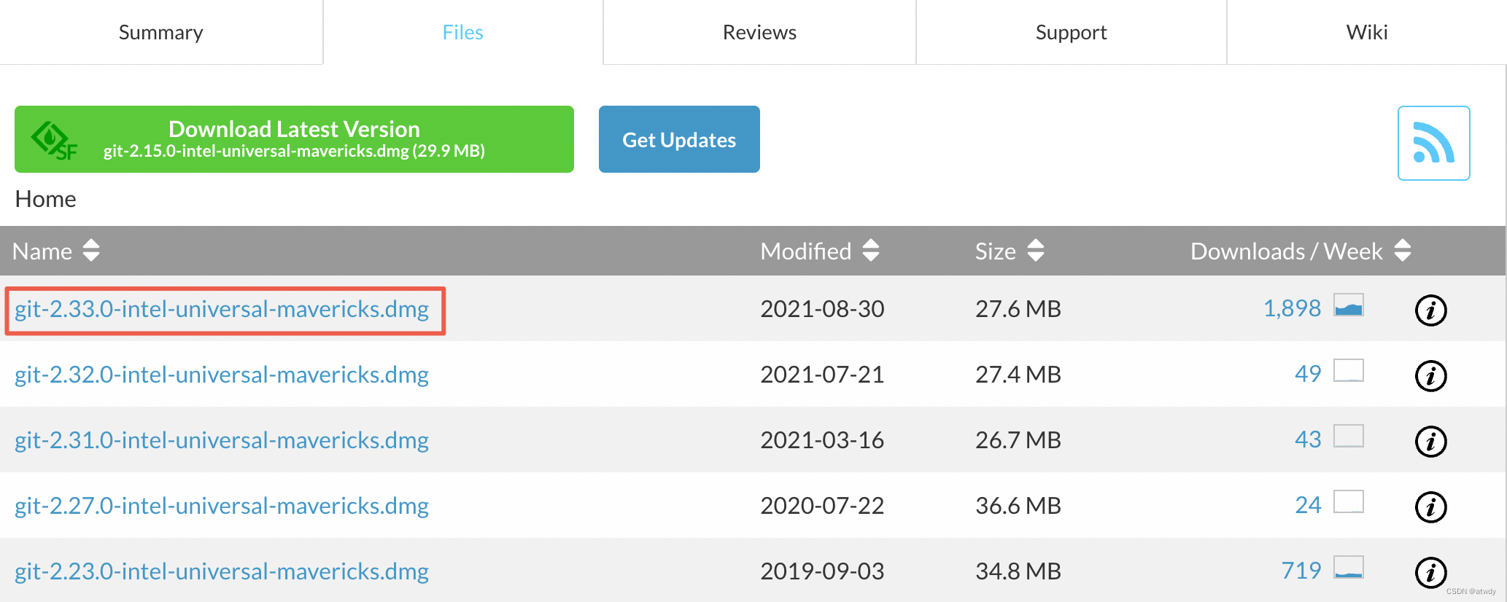Open the info icon for git-2.27.0 row

click(x=1430, y=507)
